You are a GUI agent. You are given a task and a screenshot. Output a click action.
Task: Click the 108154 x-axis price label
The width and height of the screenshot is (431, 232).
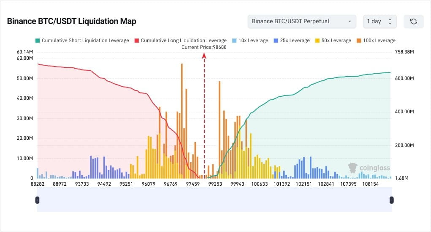tap(371, 184)
